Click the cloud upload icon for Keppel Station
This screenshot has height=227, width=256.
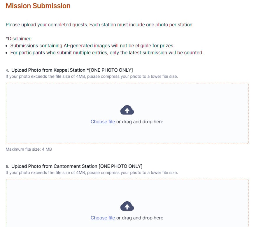(127, 110)
